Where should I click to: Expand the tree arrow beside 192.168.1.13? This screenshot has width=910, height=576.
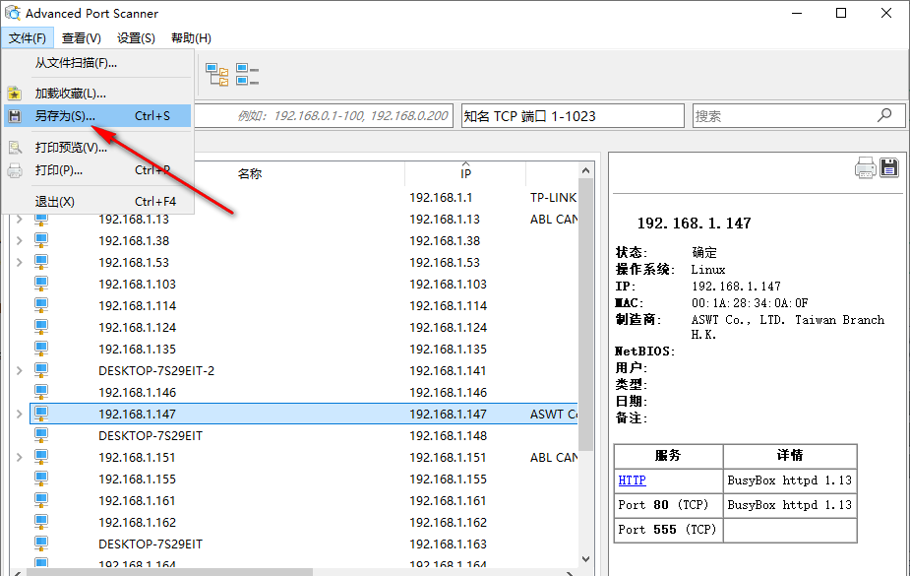click(20, 219)
